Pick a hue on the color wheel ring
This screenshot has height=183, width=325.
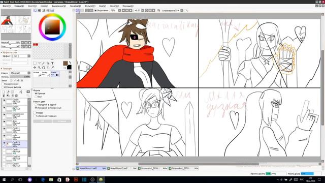click(x=52, y=15)
